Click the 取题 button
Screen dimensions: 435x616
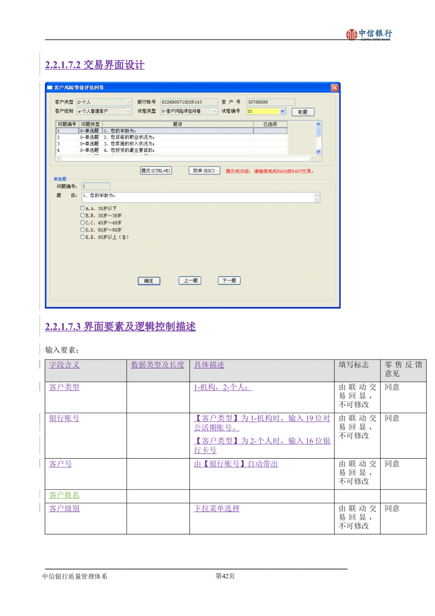click(303, 112)
